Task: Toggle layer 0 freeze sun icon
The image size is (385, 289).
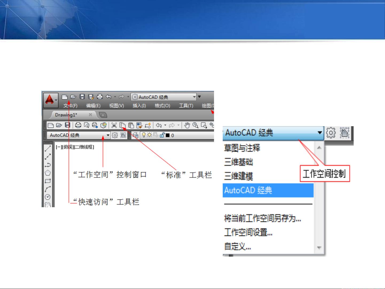Action: [x=150, y=135]
